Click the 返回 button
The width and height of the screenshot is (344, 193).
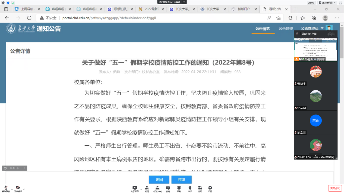click(x=159, y=180)
